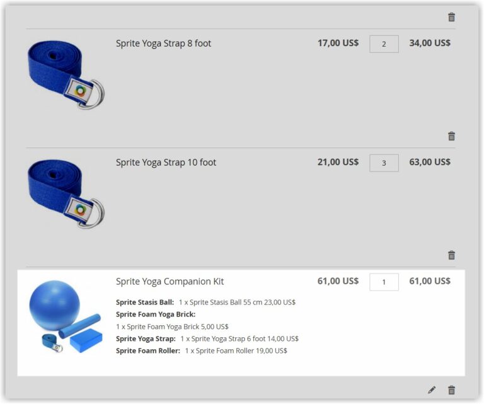484x404 pixels.
Task: Open Sprite Yoga Strap 8 foot product link
Action: point(164,43)
